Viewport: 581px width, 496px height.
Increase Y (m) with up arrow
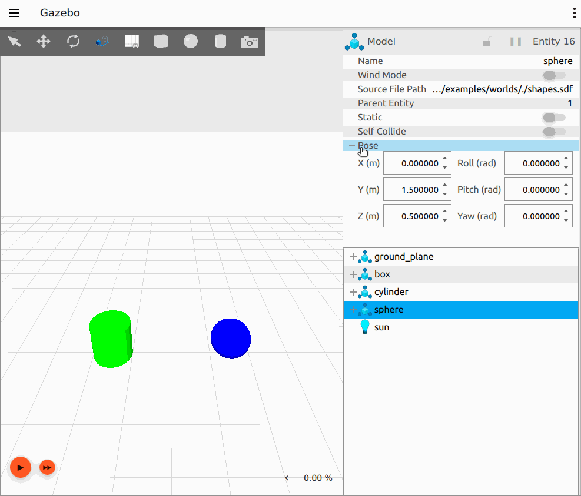(x=444, y=185)
